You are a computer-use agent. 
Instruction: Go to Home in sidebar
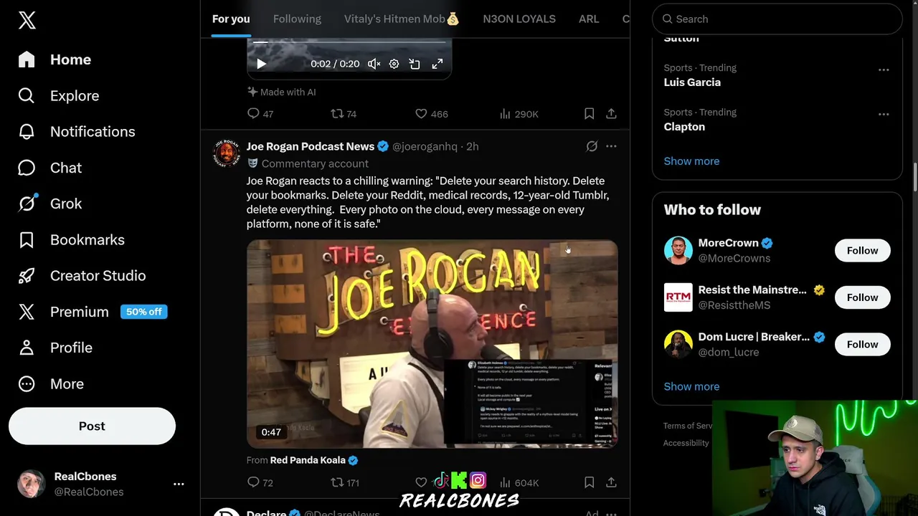click(55, 59)
